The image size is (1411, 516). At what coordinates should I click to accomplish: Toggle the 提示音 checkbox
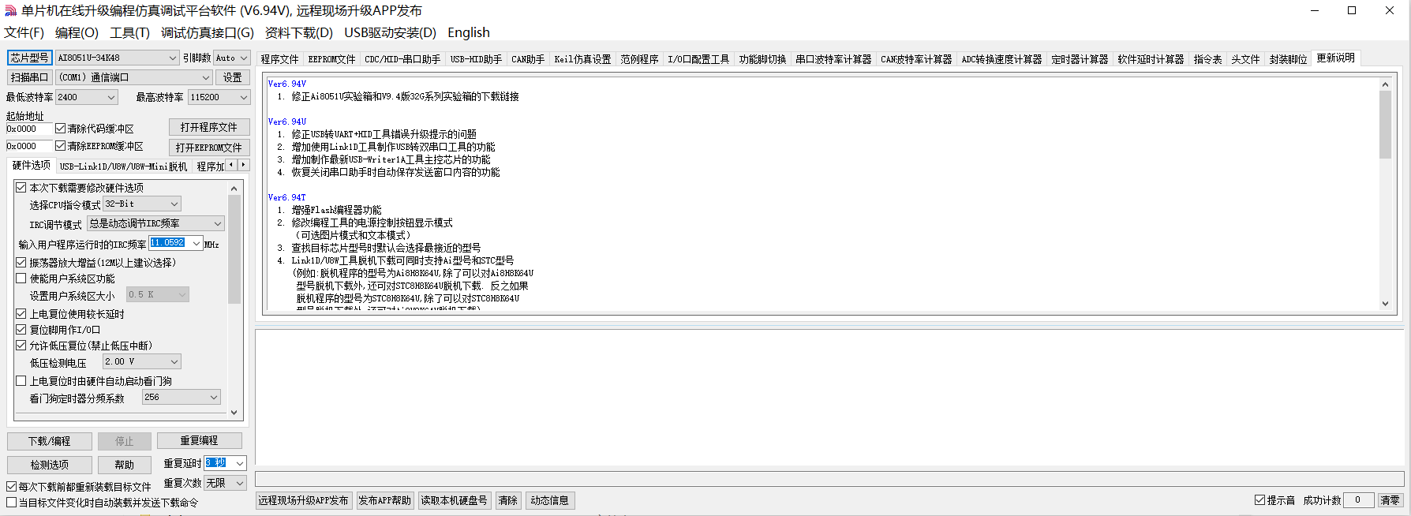point(1260,500)
